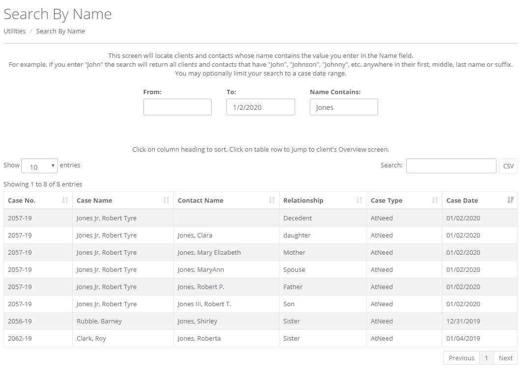Select Clark, Roy case row
Viewport: 522px width, 372px height.
[91, 338]
